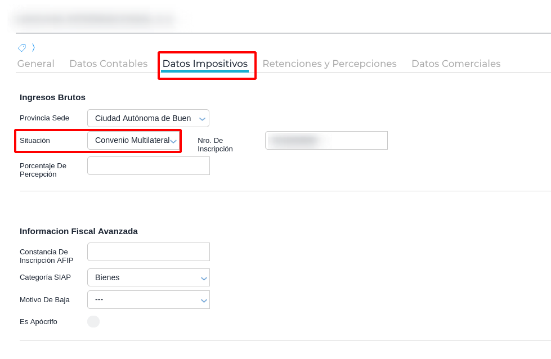Go to Retenciones y Percepciones tab

point(329,64)
